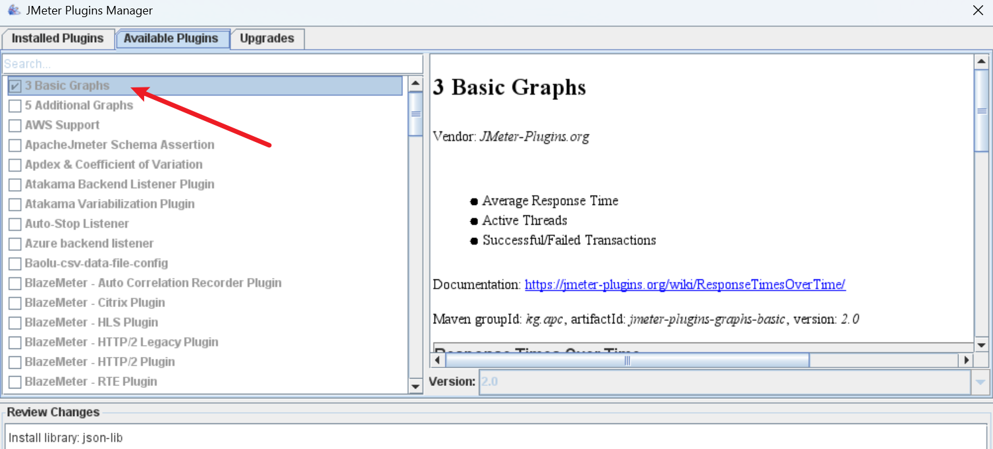The height and width of the screenshot is (449, 993).
Task: Enable the Auto-Stop Listener checkbox
Action: 15,224
